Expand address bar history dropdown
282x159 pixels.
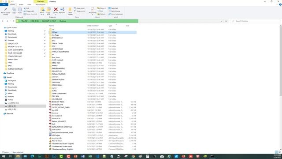(x=222, y=21)
